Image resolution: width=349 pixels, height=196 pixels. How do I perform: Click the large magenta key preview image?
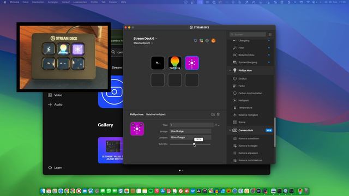(137, 129)
